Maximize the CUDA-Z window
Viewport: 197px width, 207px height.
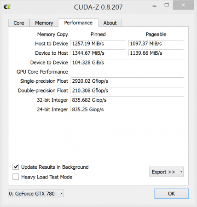(167, 5)
